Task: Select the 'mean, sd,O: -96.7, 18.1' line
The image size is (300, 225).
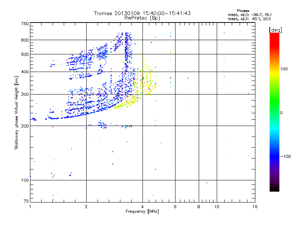Action: point(250,15)
